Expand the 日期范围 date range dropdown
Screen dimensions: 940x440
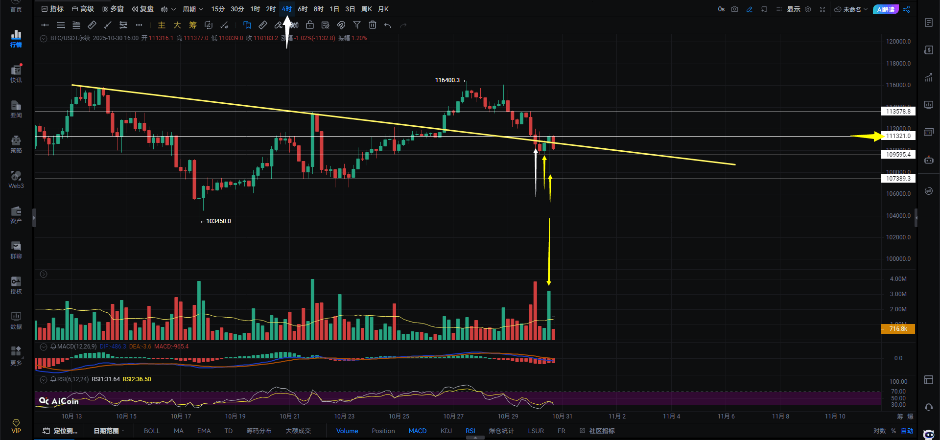(x=109, y=431)
